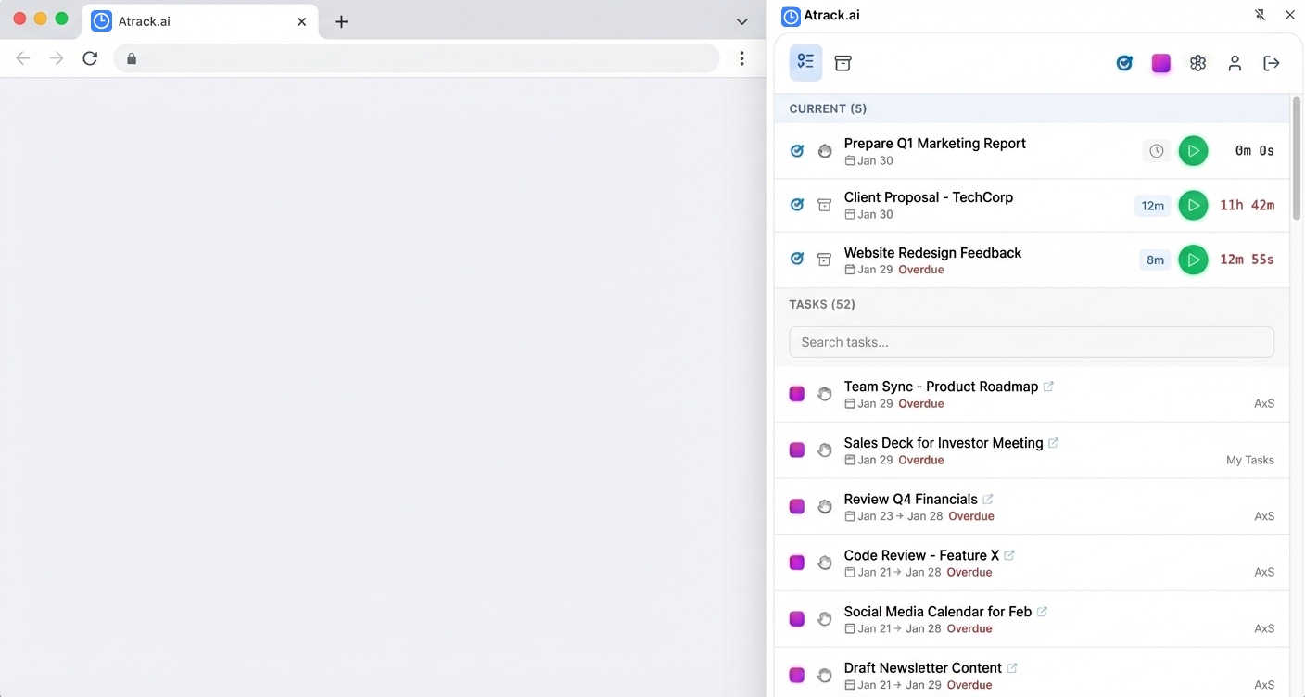Select the task list view icon
The image size is (1305, 697).
(805, 63)
